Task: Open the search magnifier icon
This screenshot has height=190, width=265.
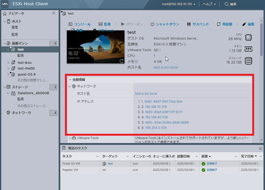Action: (x=226, y=4)
